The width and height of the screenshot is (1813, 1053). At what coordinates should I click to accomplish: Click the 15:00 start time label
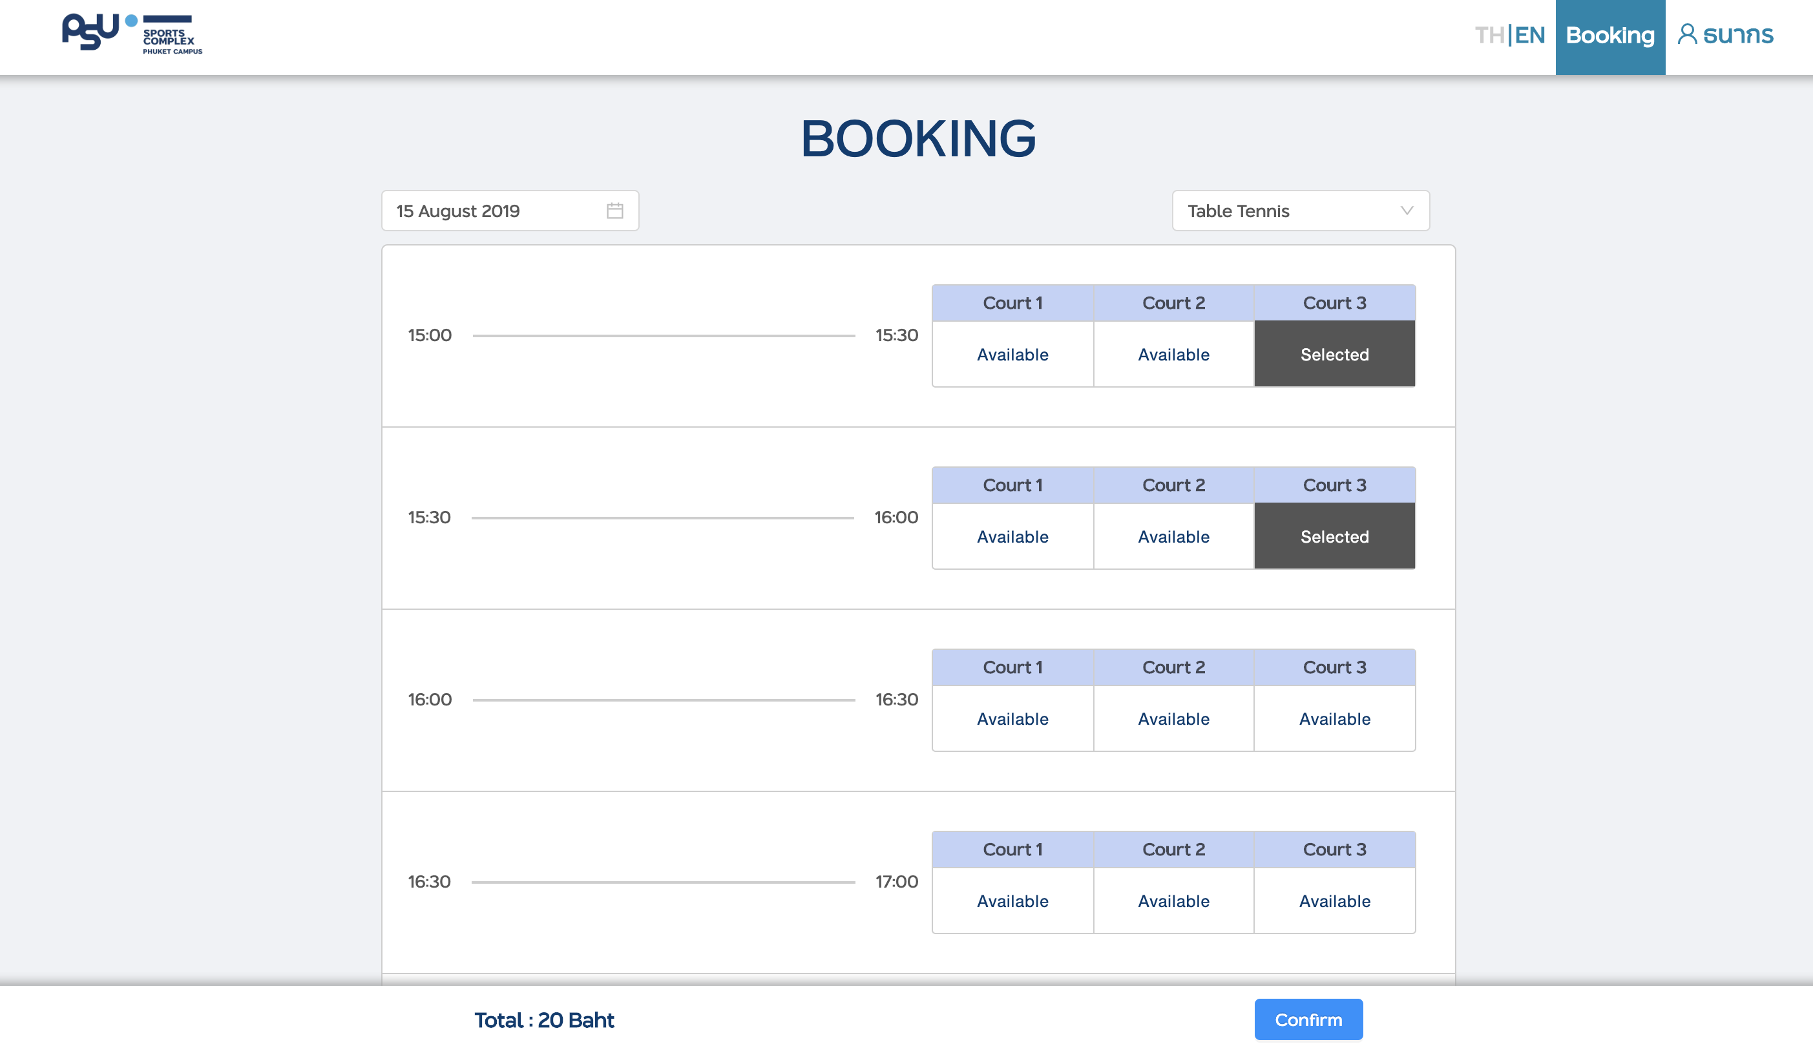click(430, 335)
